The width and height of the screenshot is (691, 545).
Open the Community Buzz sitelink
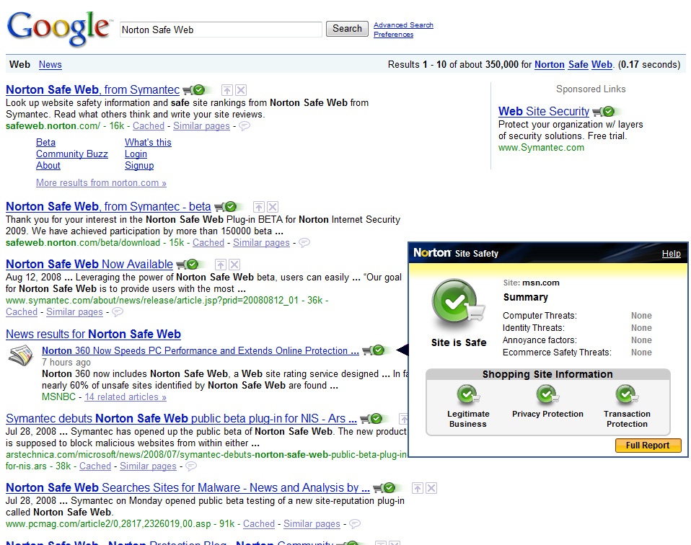pos(72,154)
